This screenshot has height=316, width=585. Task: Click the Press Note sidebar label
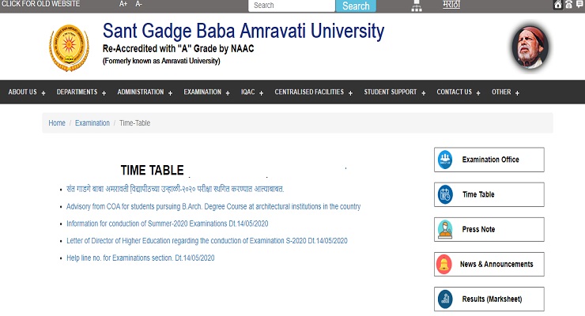[478, 229]
